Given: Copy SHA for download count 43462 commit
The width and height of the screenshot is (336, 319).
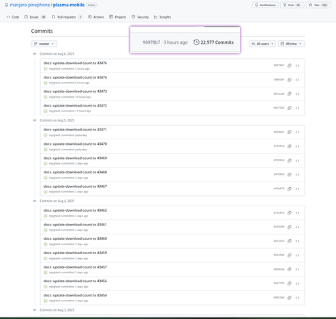Looking at the screenshot, I should 290,213.
